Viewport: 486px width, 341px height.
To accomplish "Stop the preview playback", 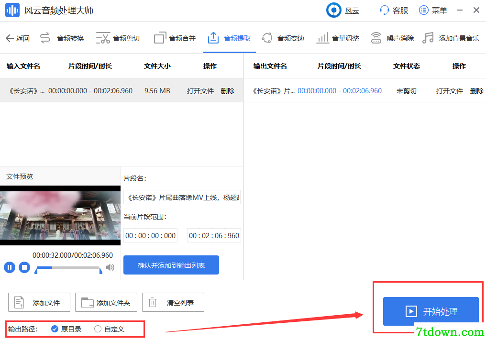I will [x=24, y=267].
